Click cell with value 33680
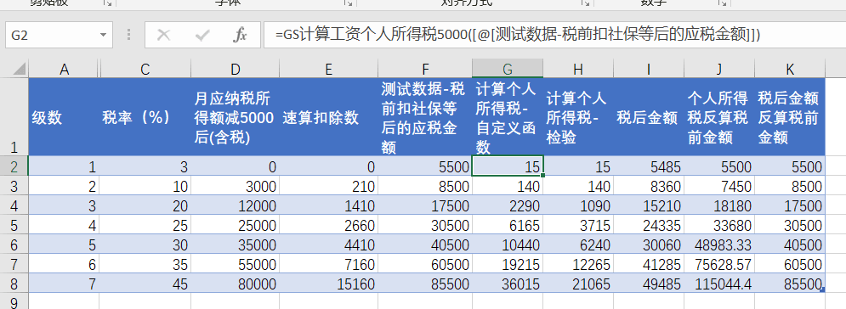The height and width of the screenshot is (309, 846). 719,224
